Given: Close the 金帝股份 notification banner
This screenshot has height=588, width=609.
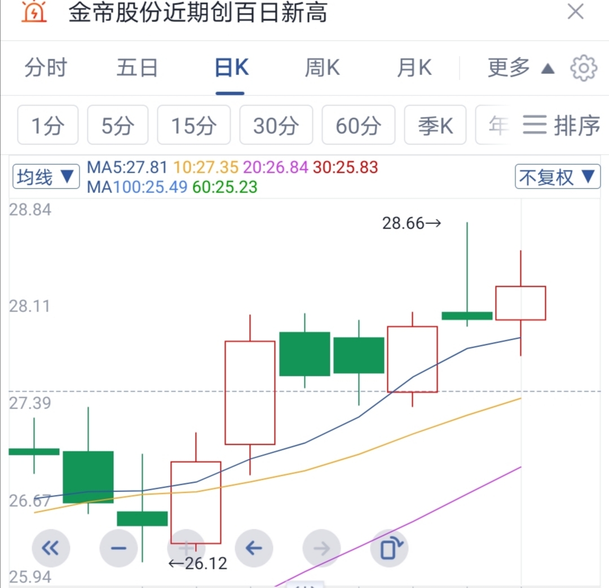Looking at the screenshot, I should pos(575,12).
